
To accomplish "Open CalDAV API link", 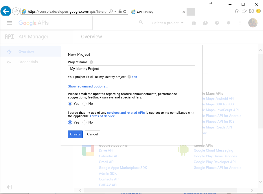I will (x=108, y=185).
